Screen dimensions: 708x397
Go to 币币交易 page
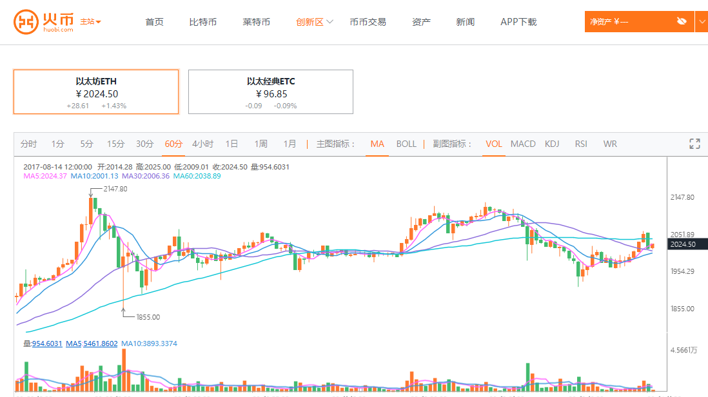pos(368,22)
